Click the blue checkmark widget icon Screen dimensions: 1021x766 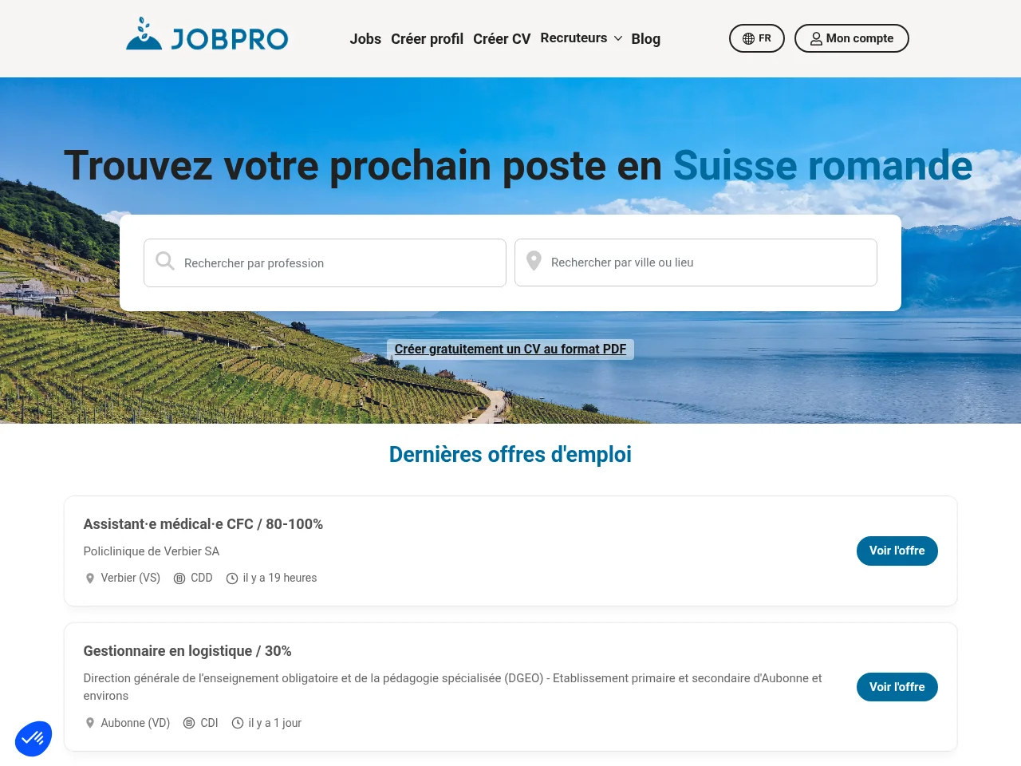pos(34,738)
